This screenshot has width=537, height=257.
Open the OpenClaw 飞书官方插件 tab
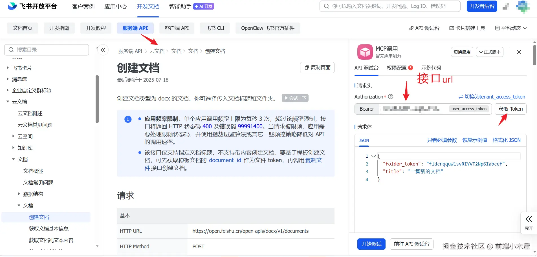click(268, 28)
